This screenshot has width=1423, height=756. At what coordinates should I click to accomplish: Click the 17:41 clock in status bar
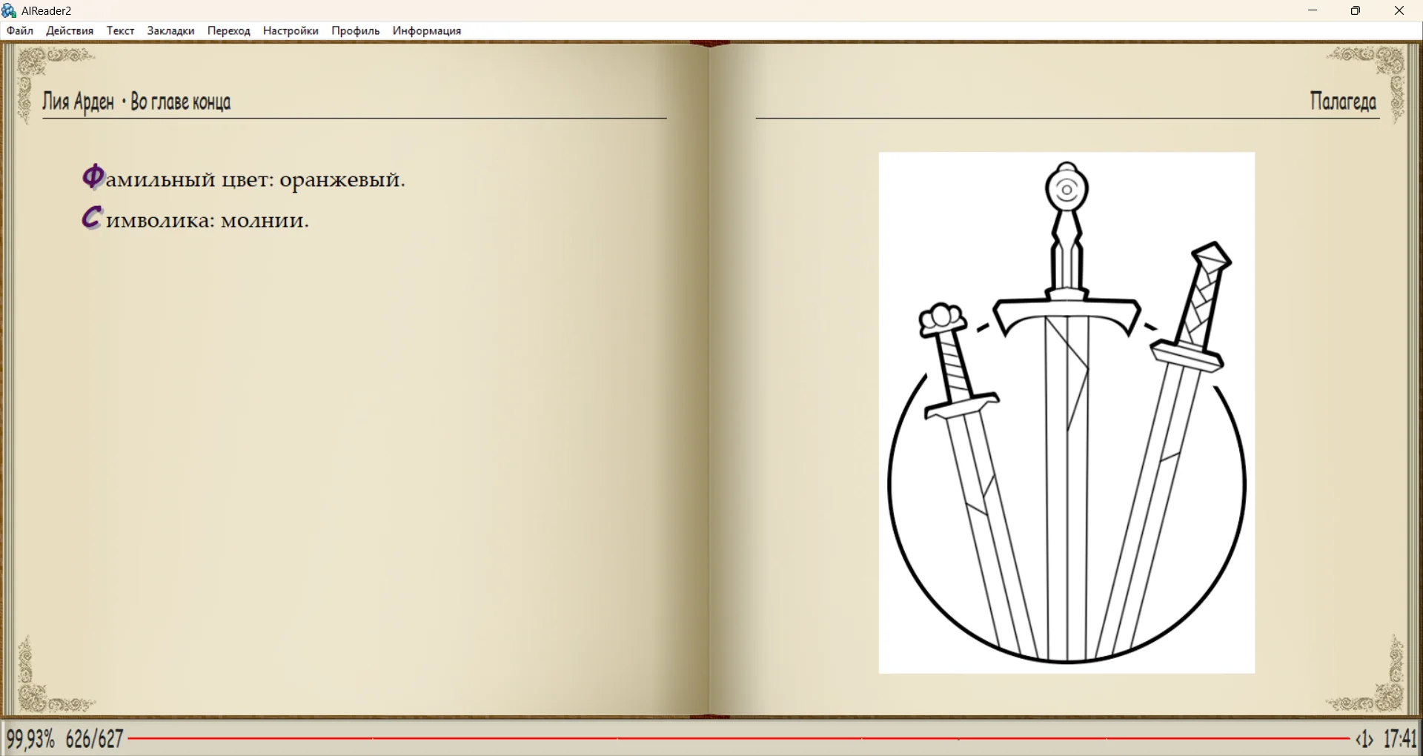(1400, 739)
